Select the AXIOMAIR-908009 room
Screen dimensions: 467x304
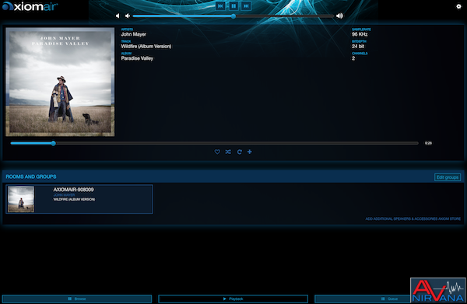point(79,199)
